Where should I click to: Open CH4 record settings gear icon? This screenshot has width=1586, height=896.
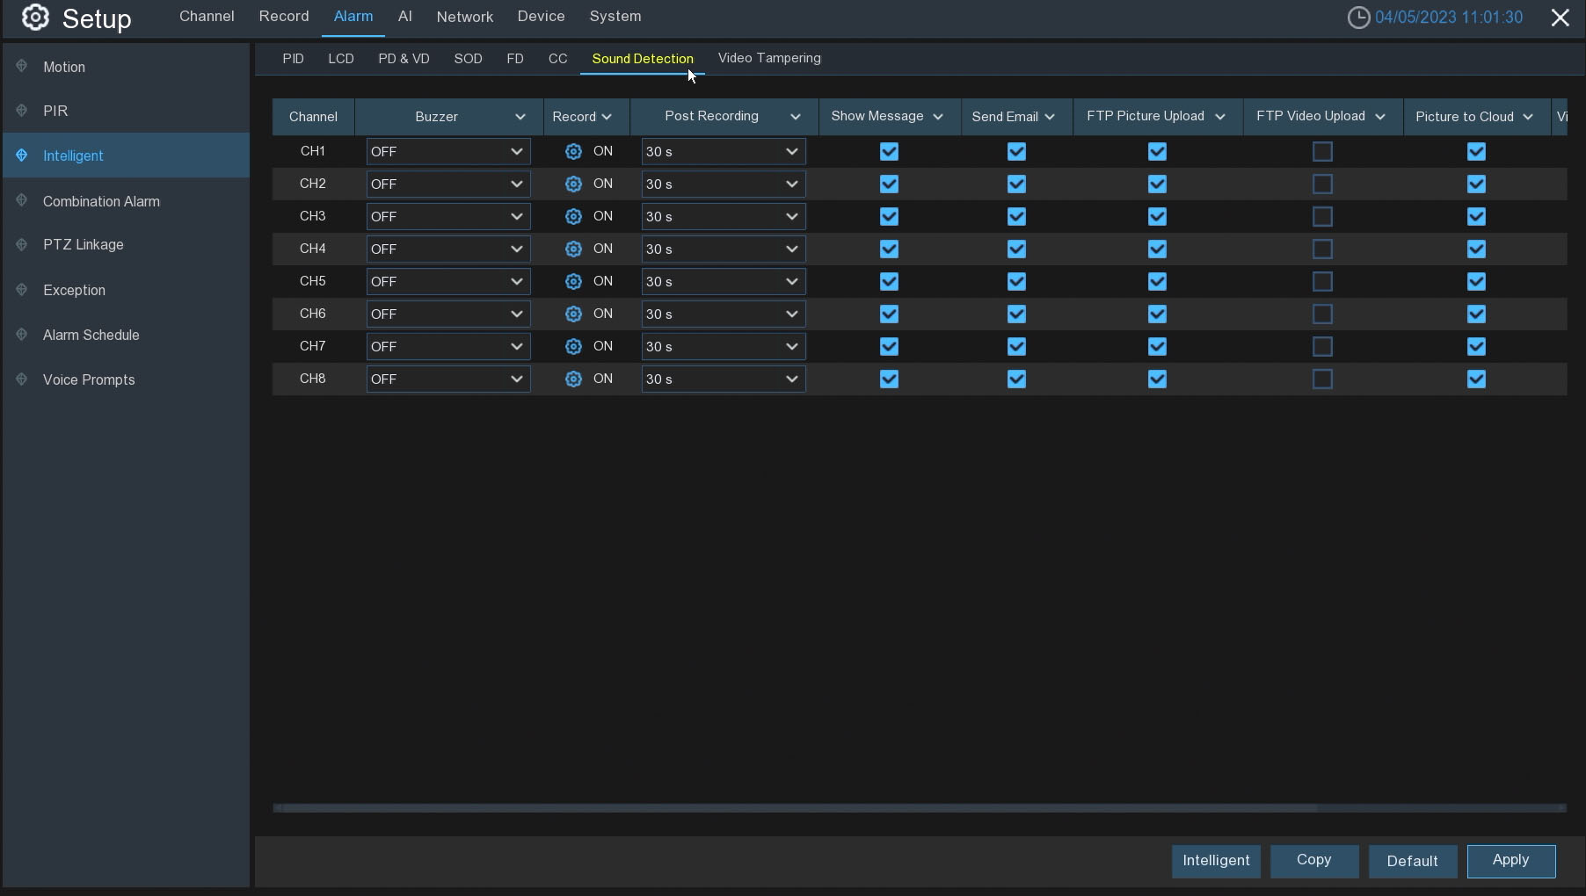[x=573, y=249]
